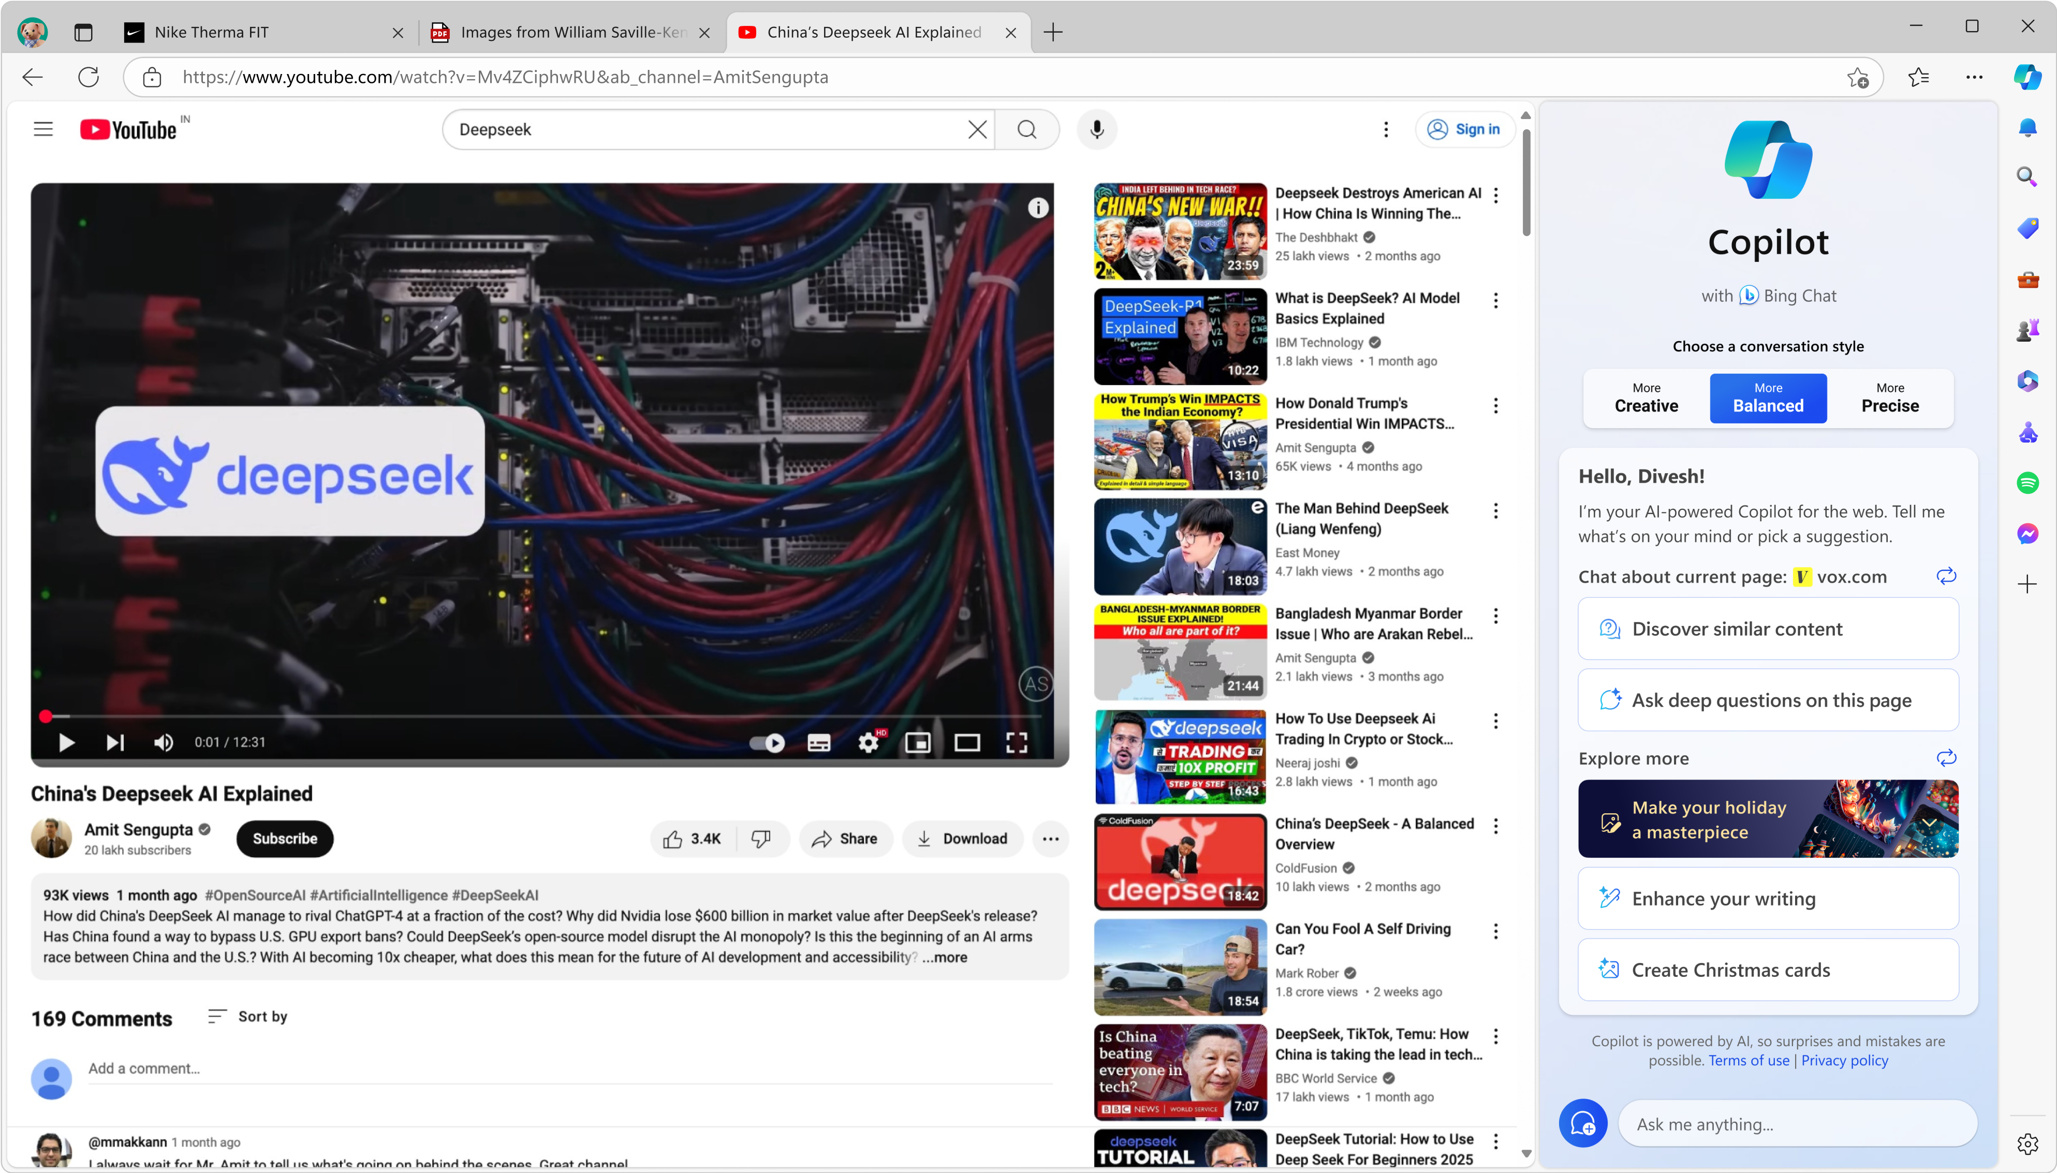Enable subtitles with captions icon
Screen dimensions: 2057x1173
point(818,742)
